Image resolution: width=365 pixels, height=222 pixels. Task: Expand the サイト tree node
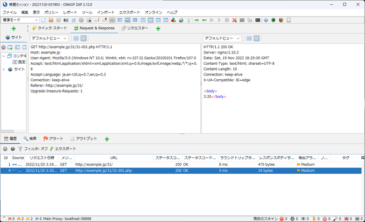(4, 69)
